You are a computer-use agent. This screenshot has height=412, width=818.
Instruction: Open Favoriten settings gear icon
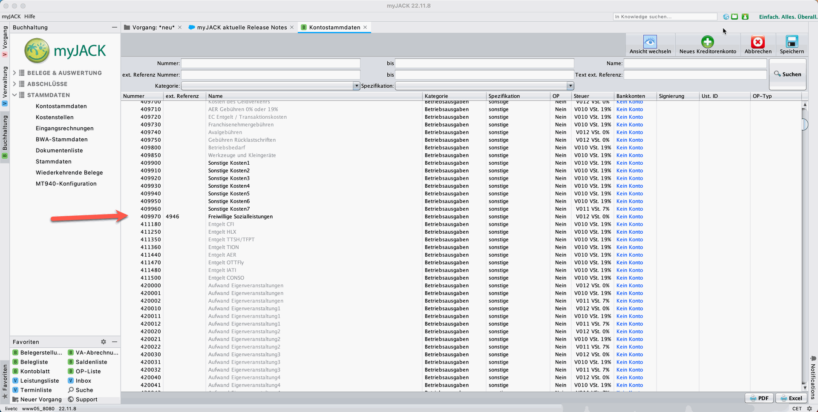point(104,342)
